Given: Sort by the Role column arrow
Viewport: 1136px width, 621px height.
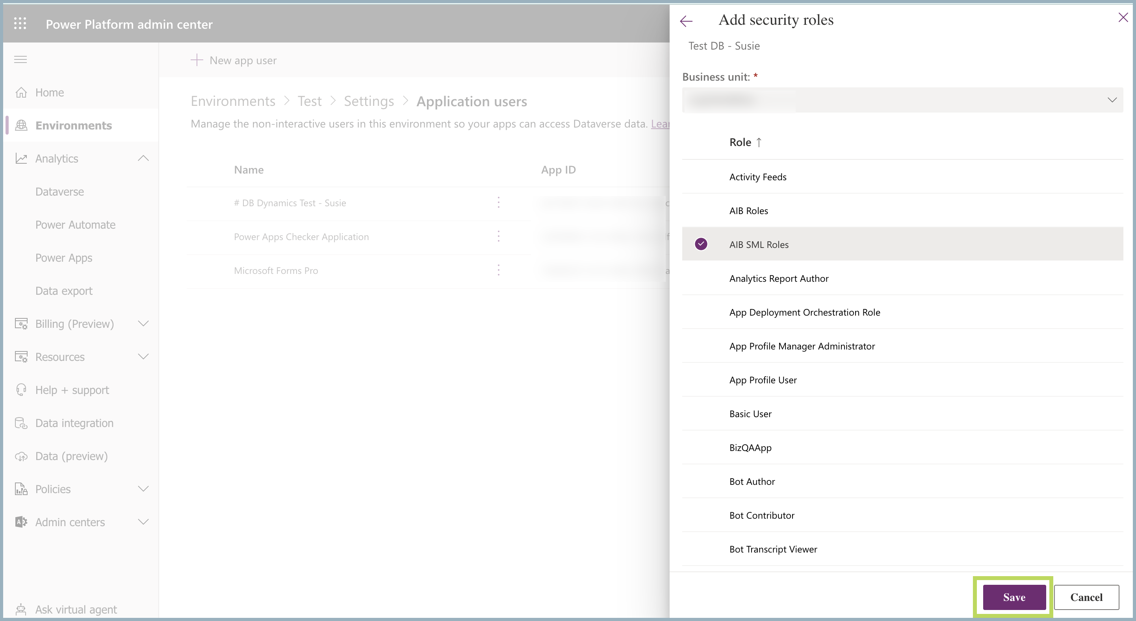Looking at the screenshot, I should pos(759,142).
